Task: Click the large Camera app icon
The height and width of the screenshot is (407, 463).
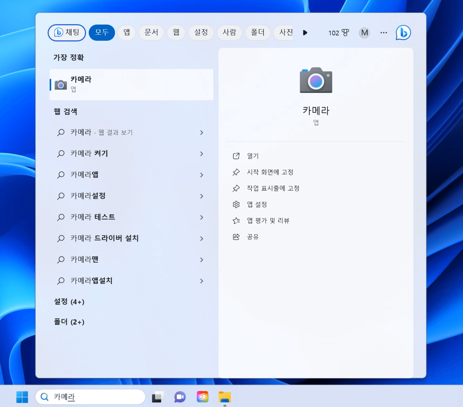Action: 316,80
